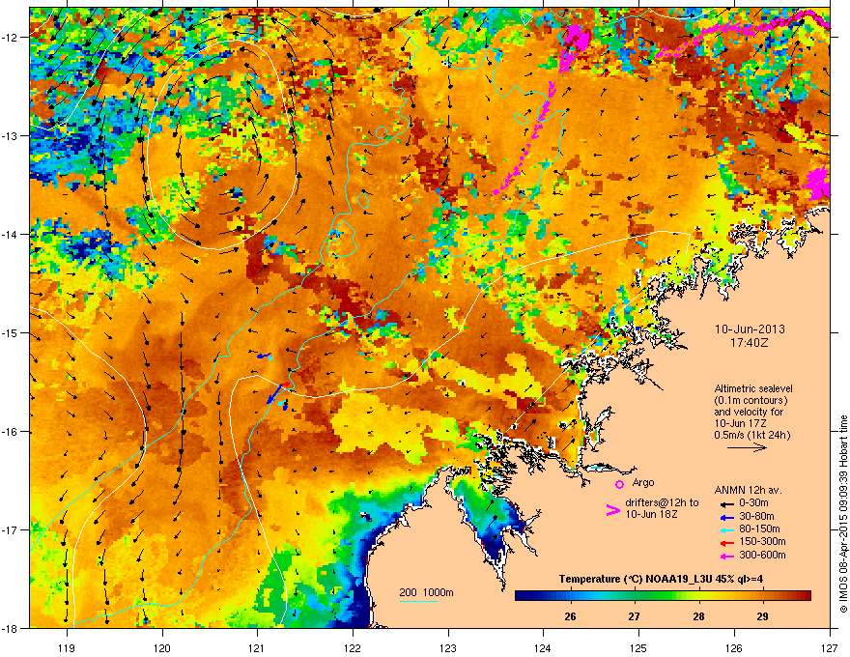
Task: Click the magenta Argo circle legend symbol
Action: (x=619, y=484)
